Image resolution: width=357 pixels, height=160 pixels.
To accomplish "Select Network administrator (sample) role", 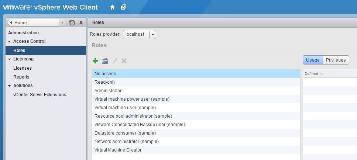I will tap(196, 141).
